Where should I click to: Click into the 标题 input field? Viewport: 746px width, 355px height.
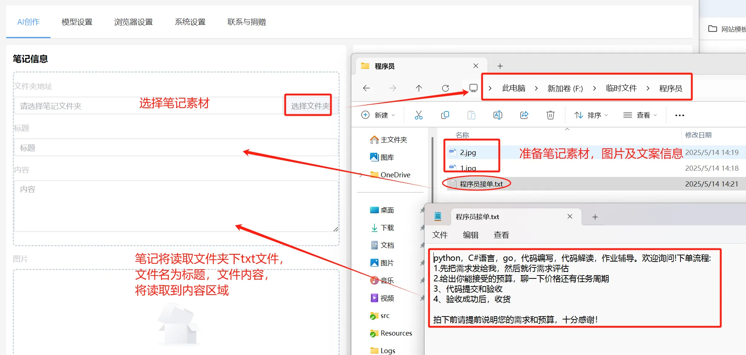pyautogui.click(x=176, y=148)
